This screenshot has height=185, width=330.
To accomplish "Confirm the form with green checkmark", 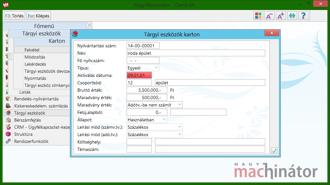I will point(274,151).
